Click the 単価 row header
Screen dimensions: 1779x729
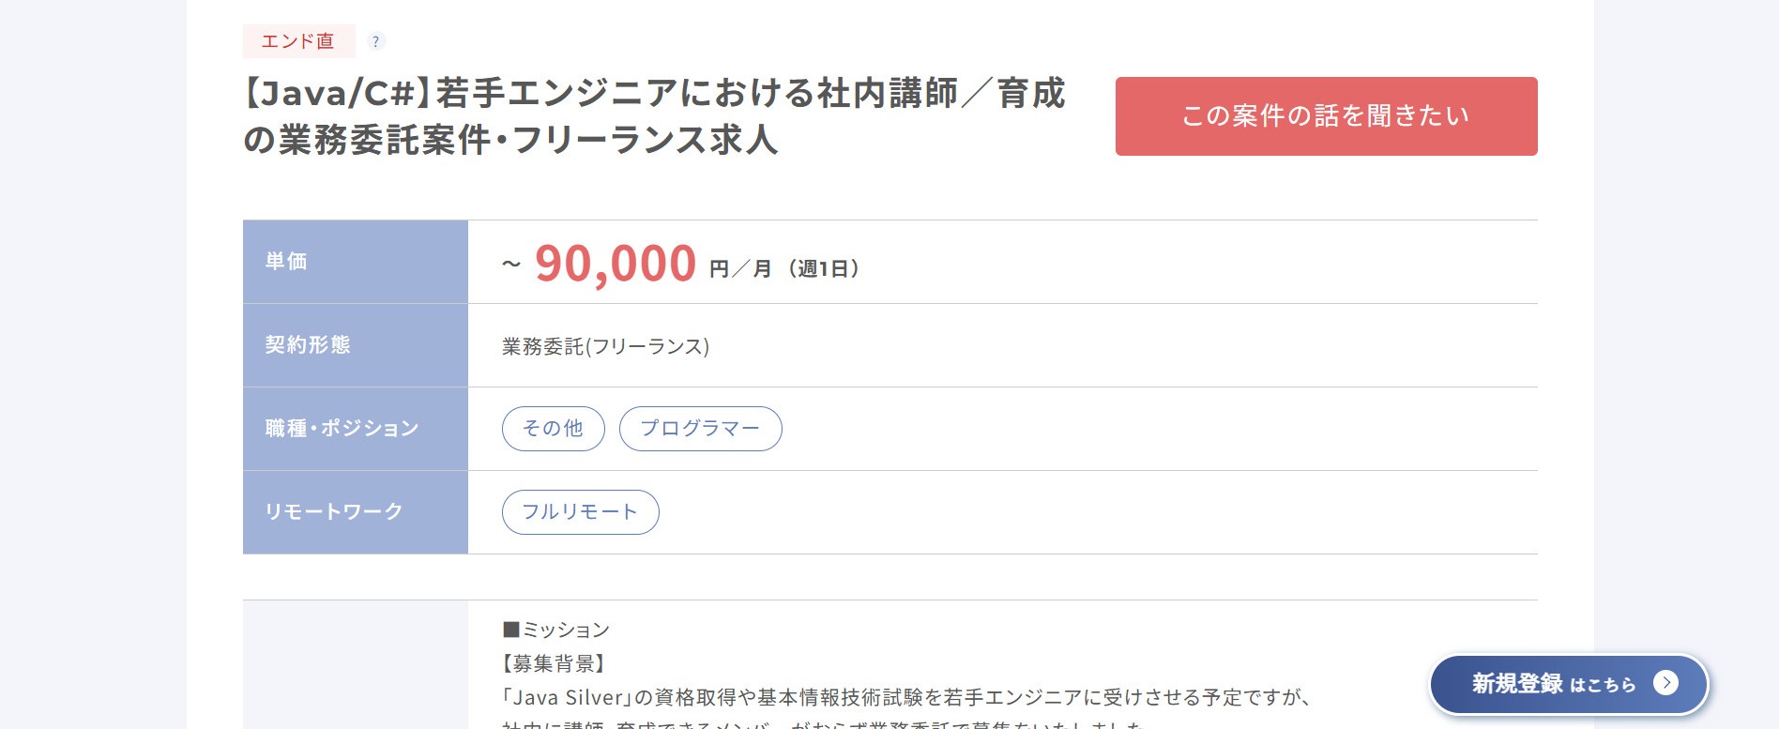pos(286,262)
